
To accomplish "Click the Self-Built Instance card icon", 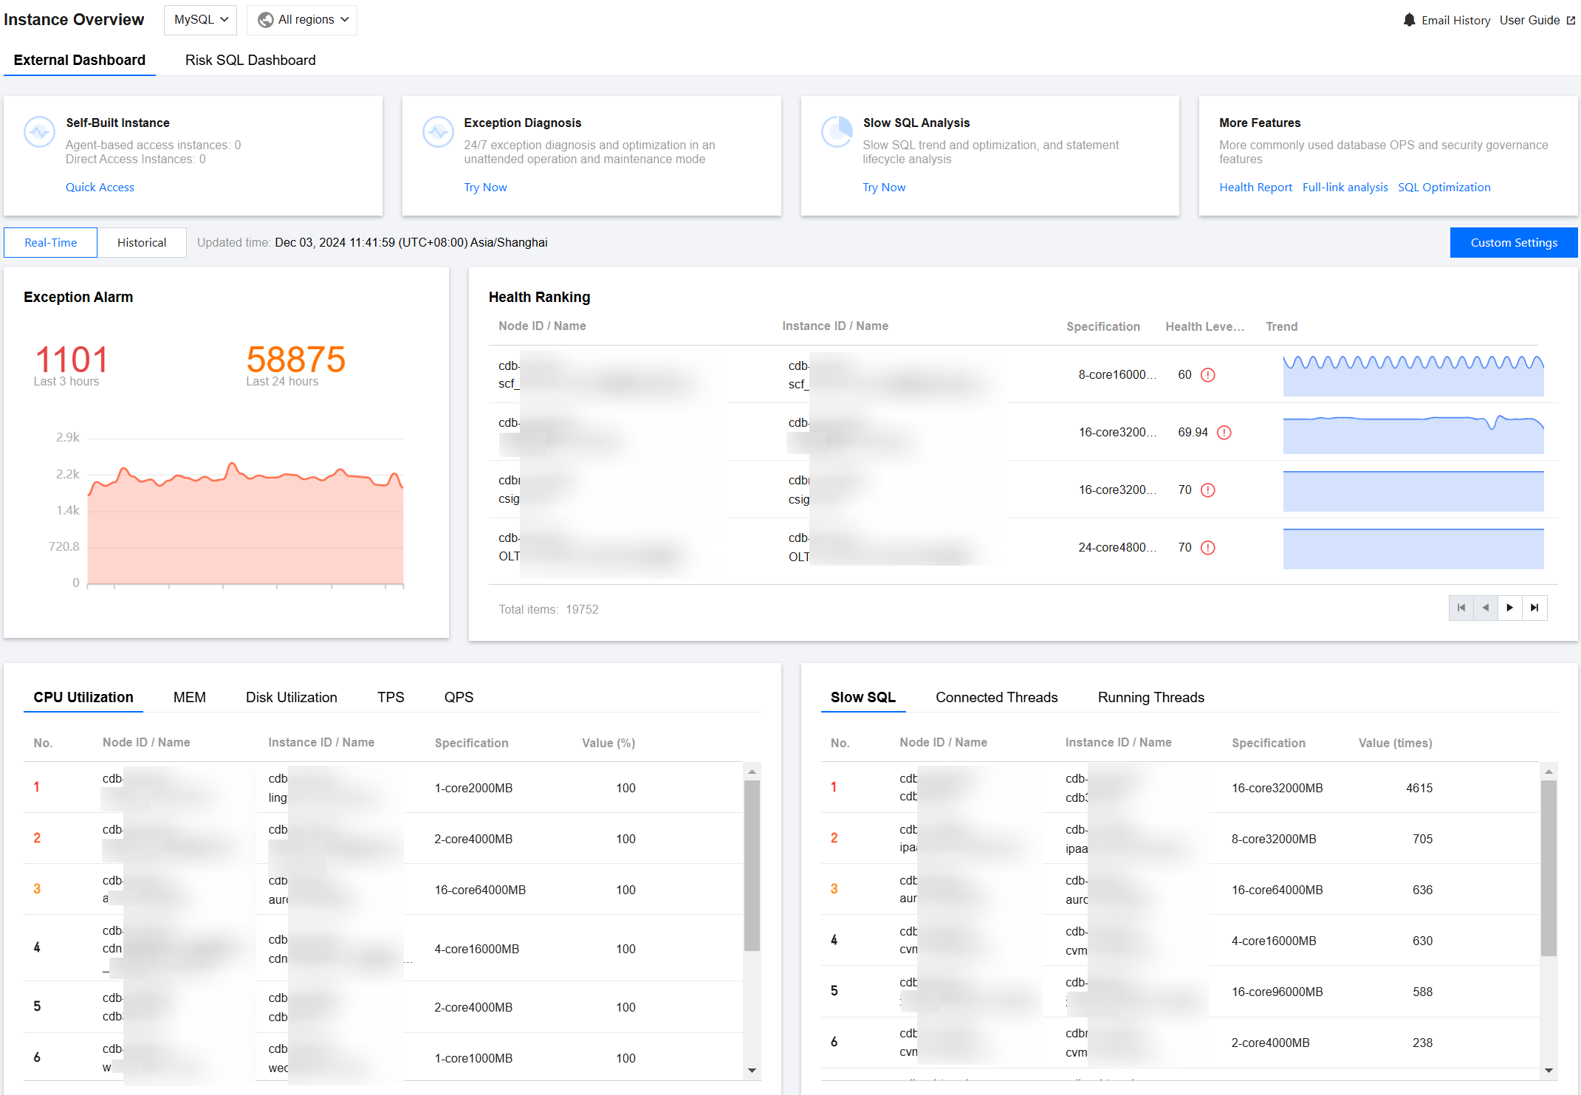I will [39, 132].
